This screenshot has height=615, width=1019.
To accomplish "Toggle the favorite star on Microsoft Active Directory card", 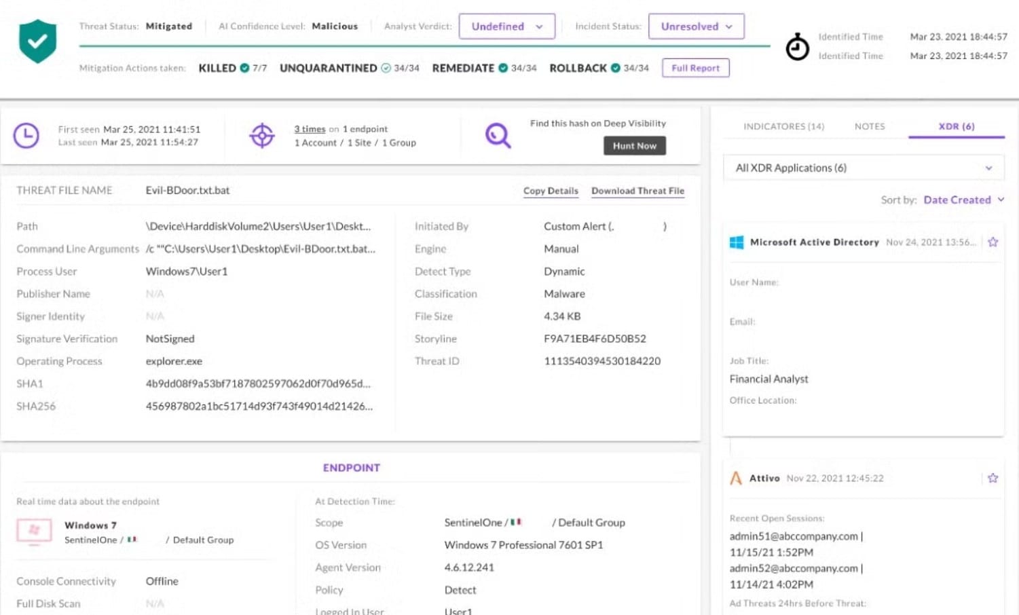I will pyautogui.click(x=993, y=241).
